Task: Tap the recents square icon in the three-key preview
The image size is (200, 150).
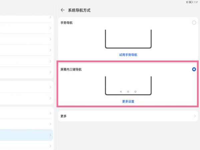Action: 135,92
